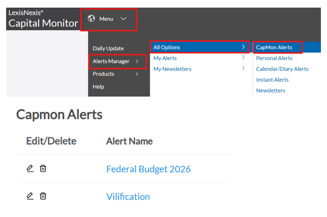327x217 pixels.
Task: Delete the Federal Budget 2026 alert
Action: tap(43, 168)
